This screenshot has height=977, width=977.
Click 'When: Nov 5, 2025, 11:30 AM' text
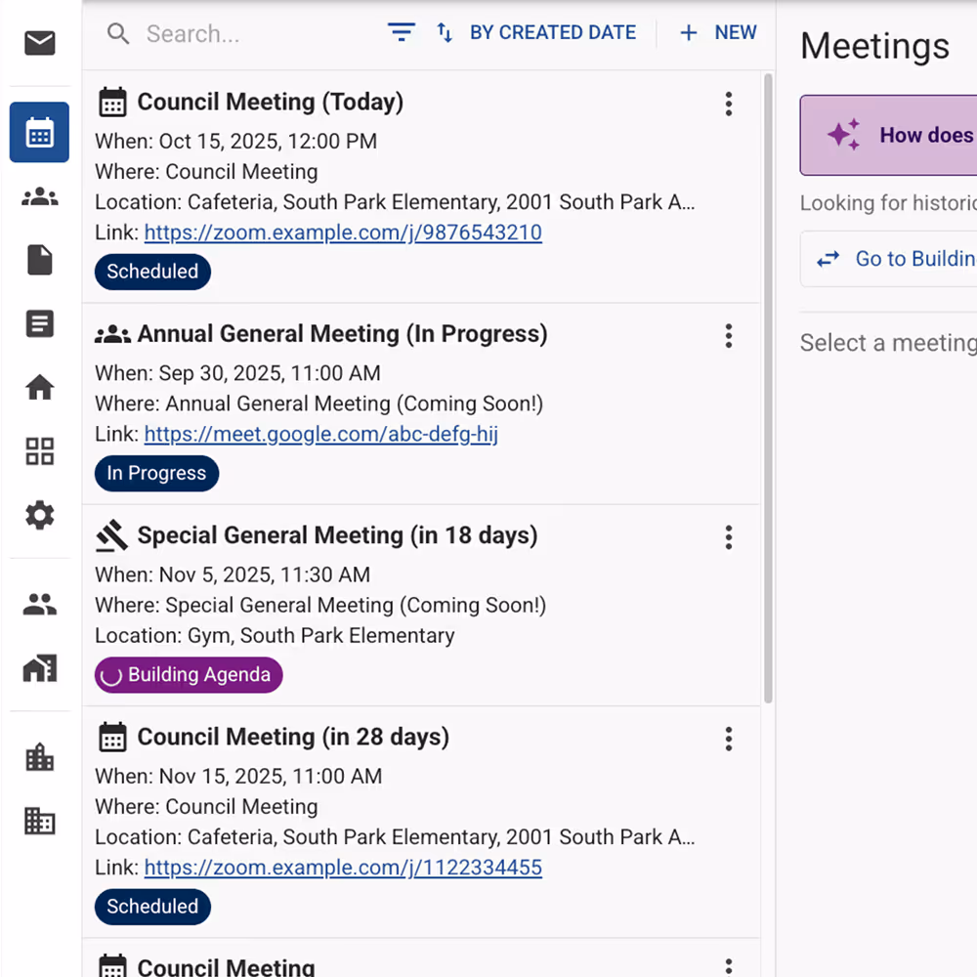(233, 574)
